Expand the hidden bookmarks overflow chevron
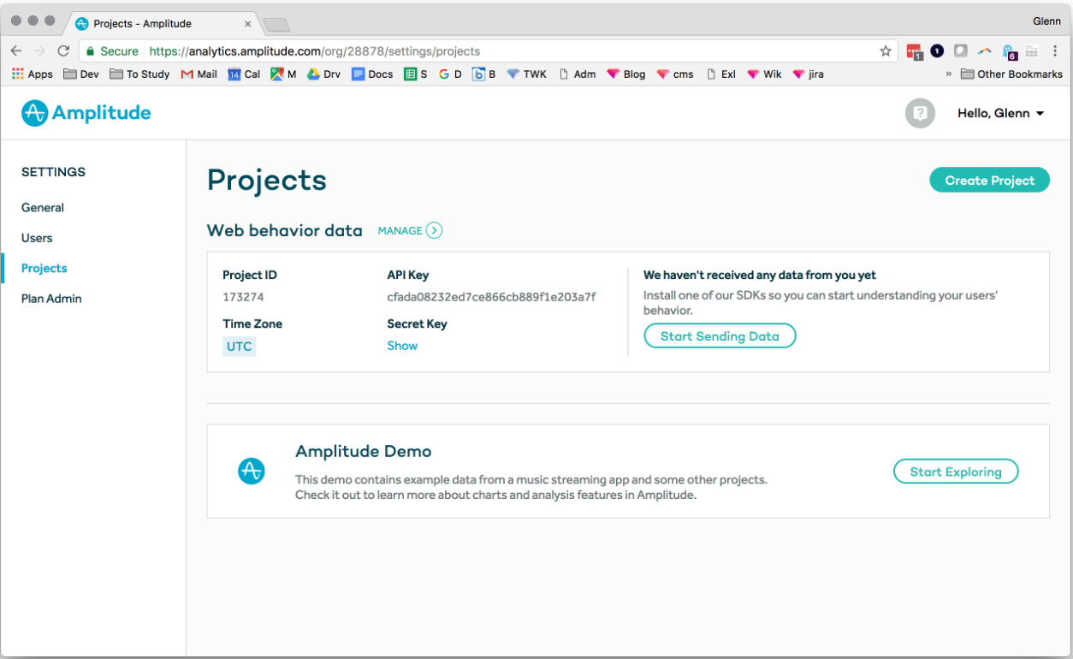 click(x=948, y=74)
